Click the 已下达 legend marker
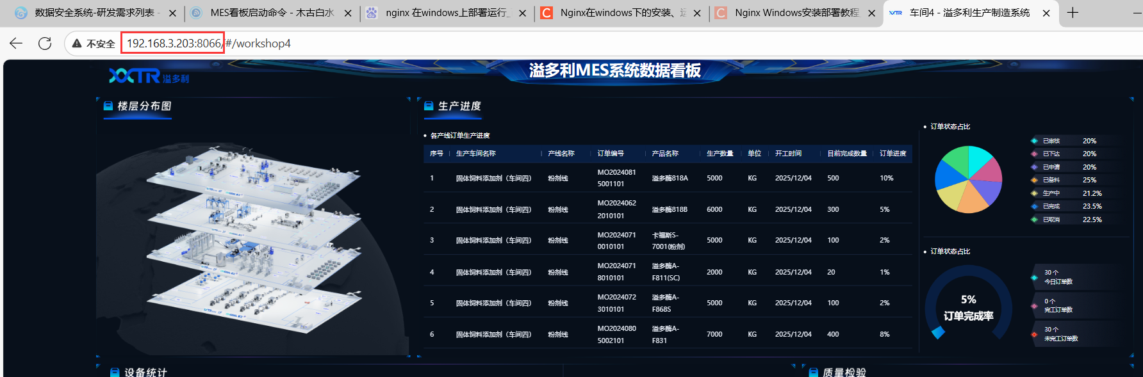The image size is (1143, 377). pyautogui.click(x=1034, y=154)
